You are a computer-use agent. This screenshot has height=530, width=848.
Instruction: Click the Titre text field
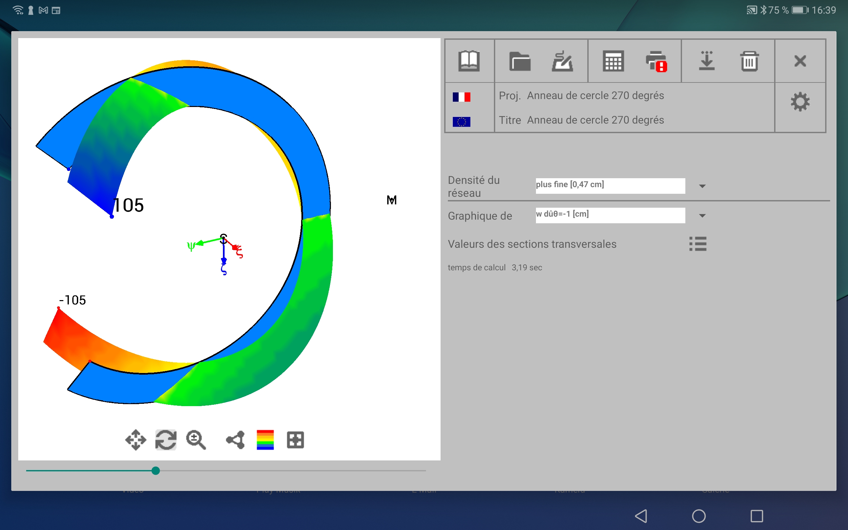pyautogui.click(x=596, y=120)
